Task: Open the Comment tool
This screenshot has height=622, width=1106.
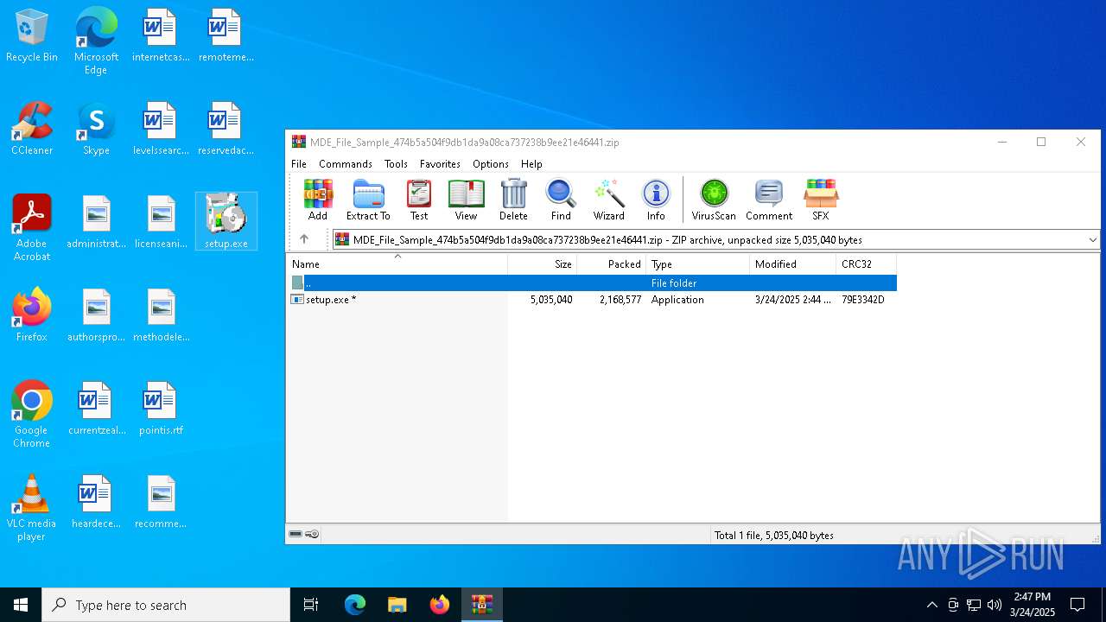Action: pyautogui.click(x=769, y=200)
